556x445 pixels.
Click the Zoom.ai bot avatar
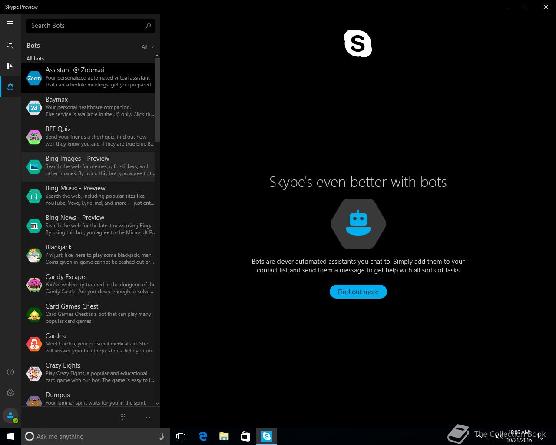click(x=34, y=78)
